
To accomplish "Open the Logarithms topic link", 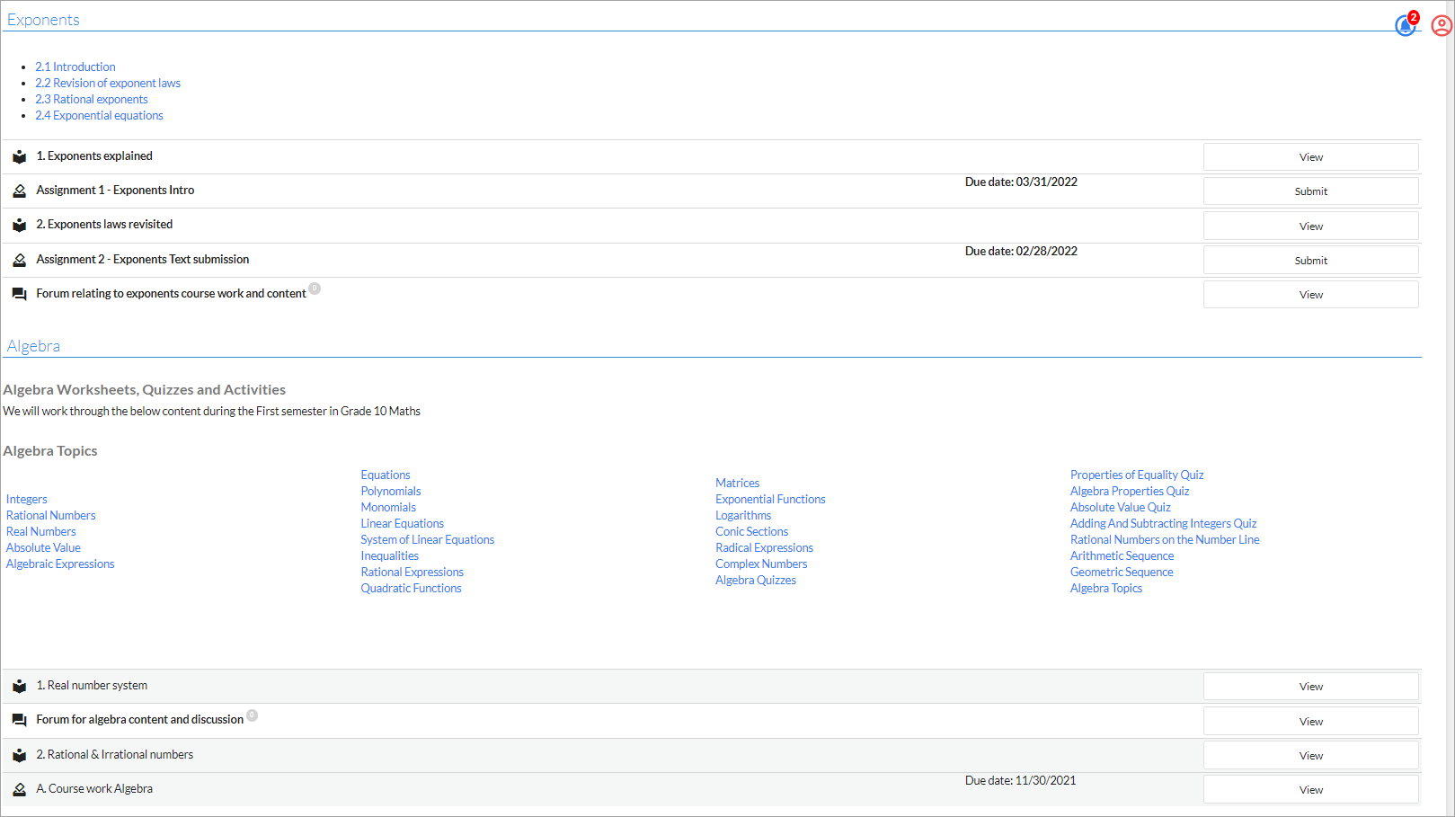I will pos(743,516).
